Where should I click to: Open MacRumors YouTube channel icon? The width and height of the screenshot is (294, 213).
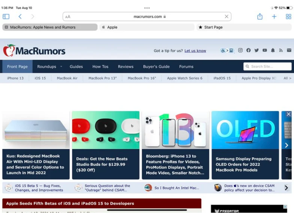coord(264,51)
